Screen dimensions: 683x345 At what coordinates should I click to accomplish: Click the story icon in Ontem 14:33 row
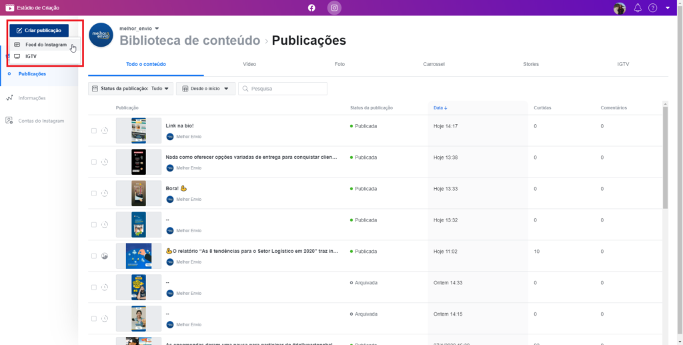[x=105, y=288]
